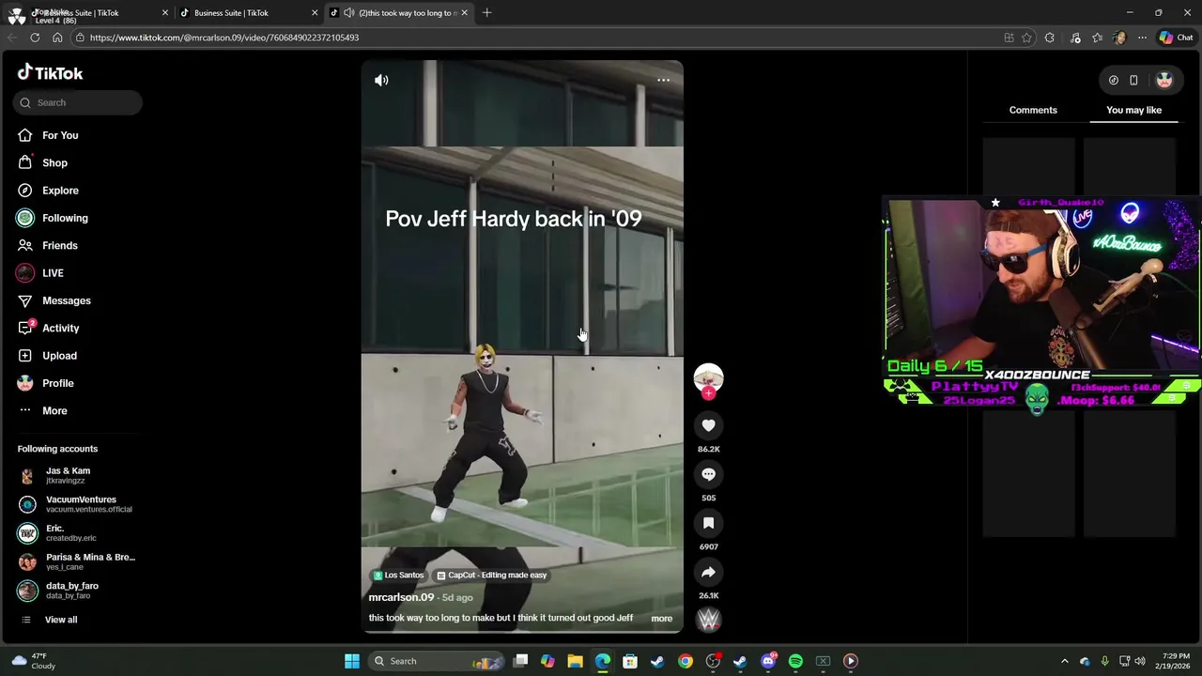Screen dimensions: 1202x676
Task: Open Google Chrome from the taskbar
Action: tap(686, 661)
